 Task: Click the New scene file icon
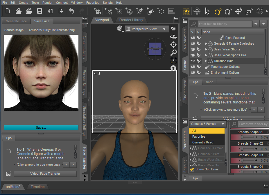pos(8,11)
